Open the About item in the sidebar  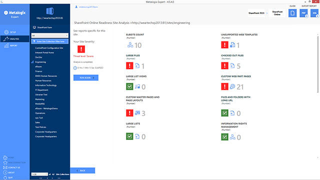click(9, 172)
